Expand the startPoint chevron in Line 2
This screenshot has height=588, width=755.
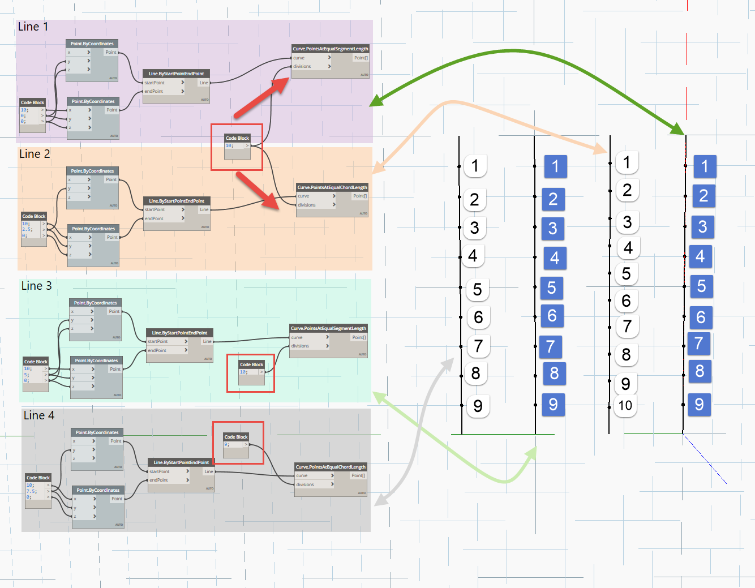[182, 209]
